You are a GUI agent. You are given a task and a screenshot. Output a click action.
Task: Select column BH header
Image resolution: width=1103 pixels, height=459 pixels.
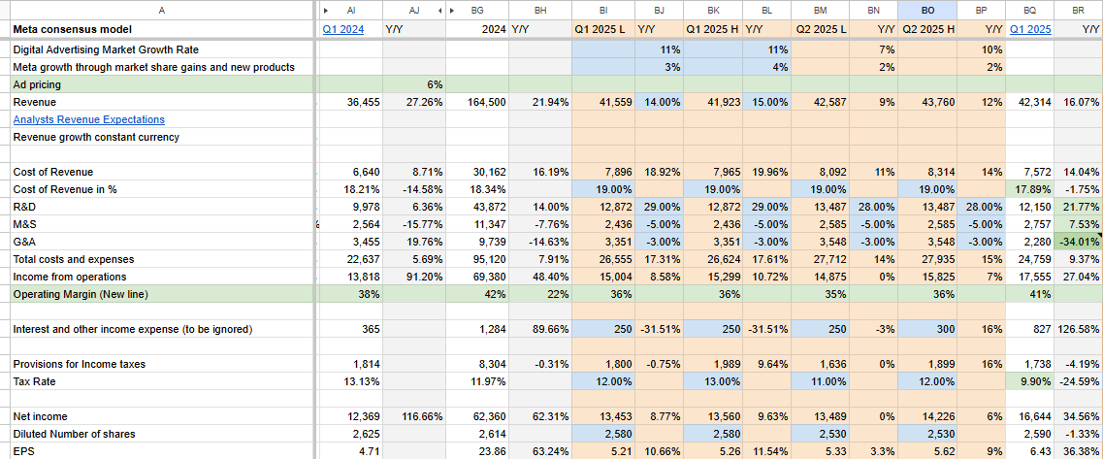tap(540, 11)
